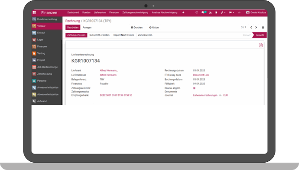Click the debug tools icon
Screen dimensions: 299x170
210,13
